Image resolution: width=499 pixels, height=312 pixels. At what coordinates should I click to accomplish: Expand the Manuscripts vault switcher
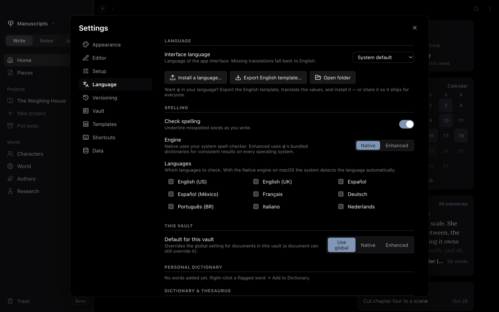pyautogui.click(x=31, y=23)
